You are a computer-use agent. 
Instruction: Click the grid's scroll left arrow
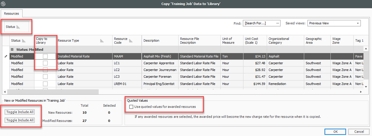5,91
